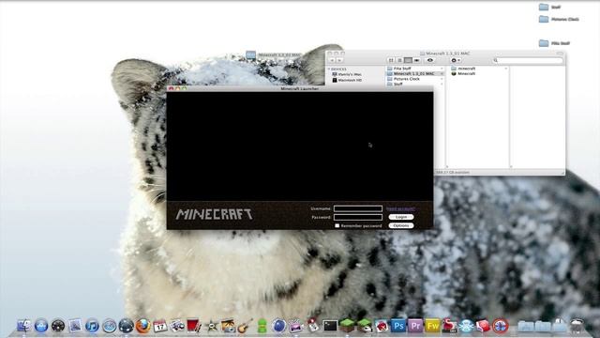Launch Photoshop Ps icon in dock

click(x=397, y=326)
